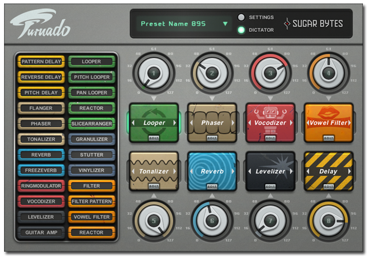Open Edit on the Reverb pad
Screen dimensions: 367x258
click(212, 186)
